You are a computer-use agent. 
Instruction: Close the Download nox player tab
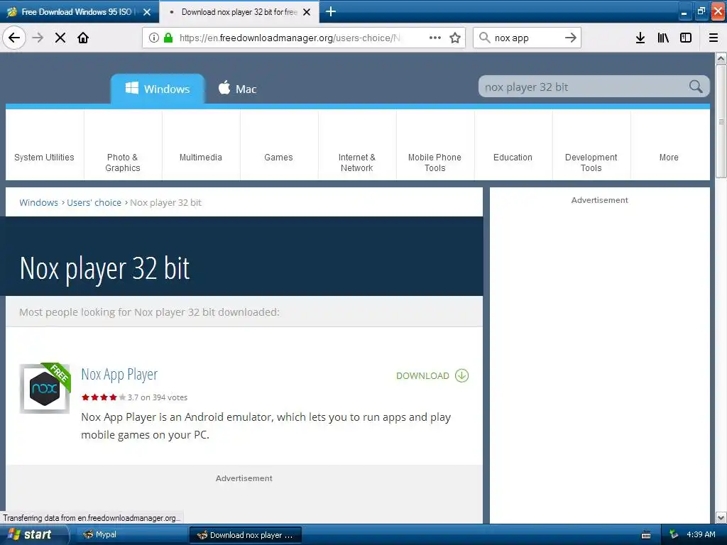tap(307, 12)
